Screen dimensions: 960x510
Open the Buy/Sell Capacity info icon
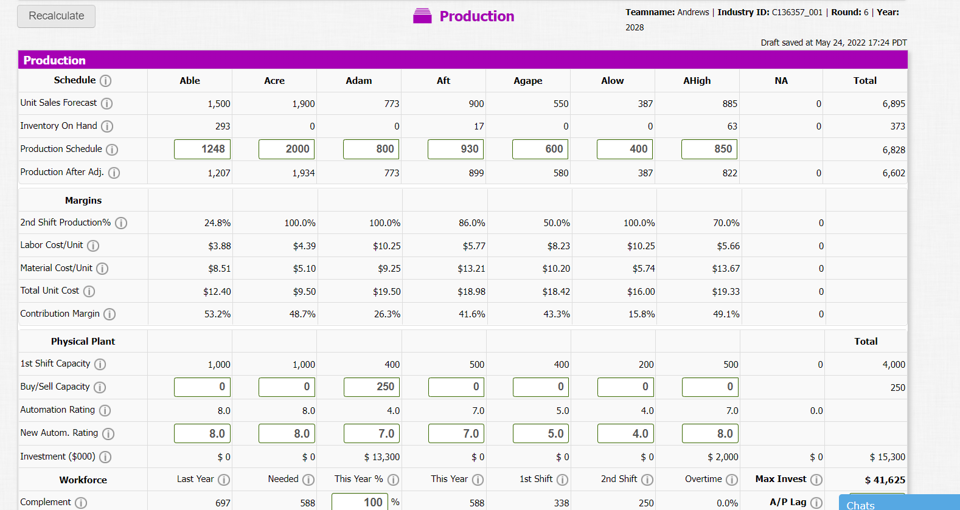point(100,387)
